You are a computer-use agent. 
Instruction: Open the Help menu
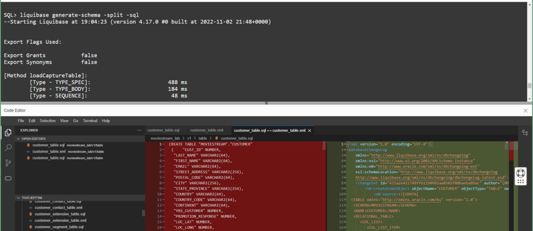pos(106,121)
